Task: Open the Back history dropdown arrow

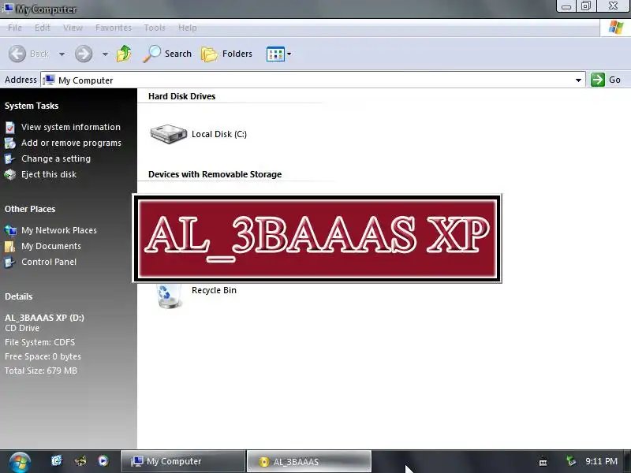Action: (62, 54)
